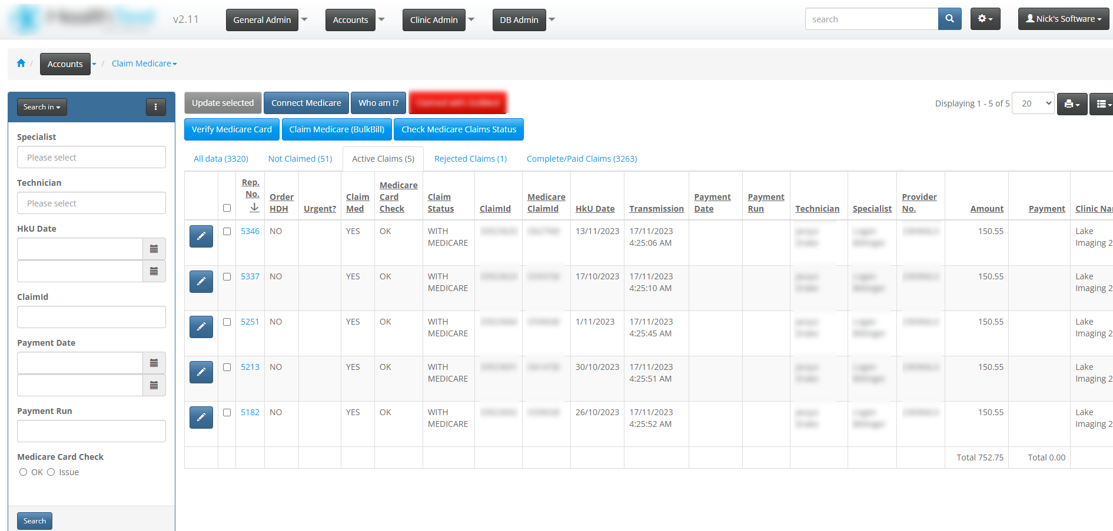This screenshot has height=531, width=1113.
Task: Open the Not Claimed tab
Action: click(300, 159)
